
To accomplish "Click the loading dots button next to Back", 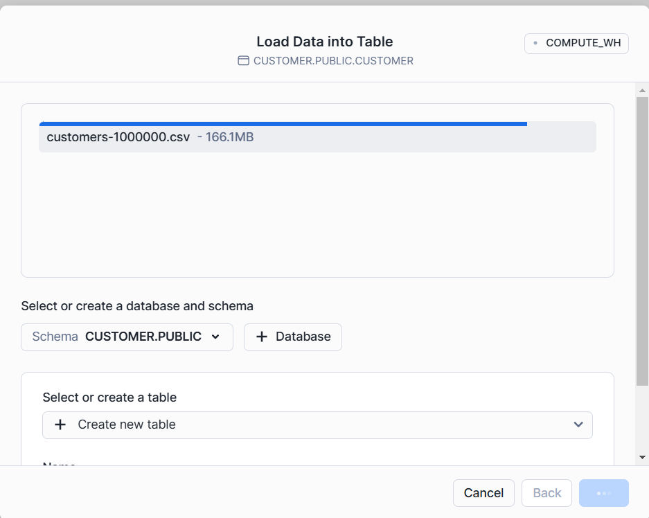I will (x=603, y=493).
